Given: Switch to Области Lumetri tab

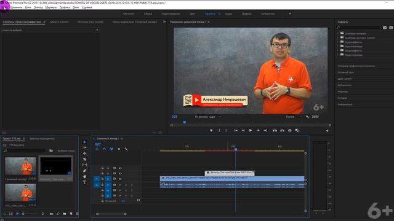Looking at the screenshot, I should [59, 22].
